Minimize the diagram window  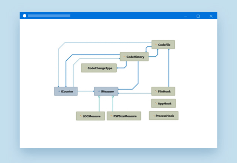(186, 16)
